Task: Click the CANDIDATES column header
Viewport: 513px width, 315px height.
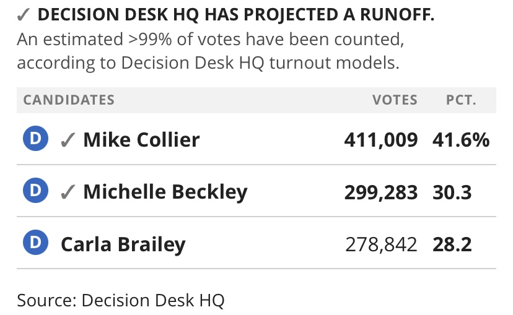Action: (69, 100)
